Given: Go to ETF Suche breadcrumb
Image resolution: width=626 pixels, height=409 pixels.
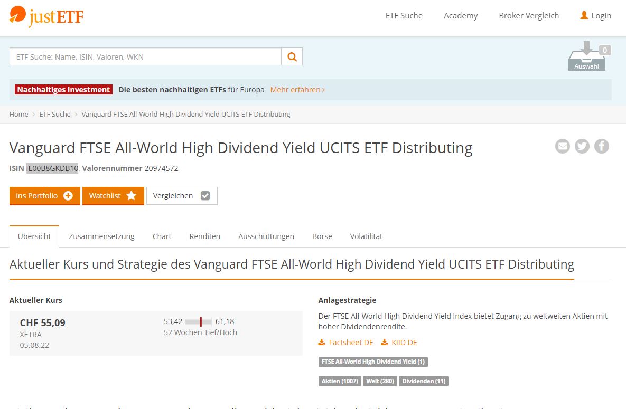Looking at the screenshot, I should (55, 114).
